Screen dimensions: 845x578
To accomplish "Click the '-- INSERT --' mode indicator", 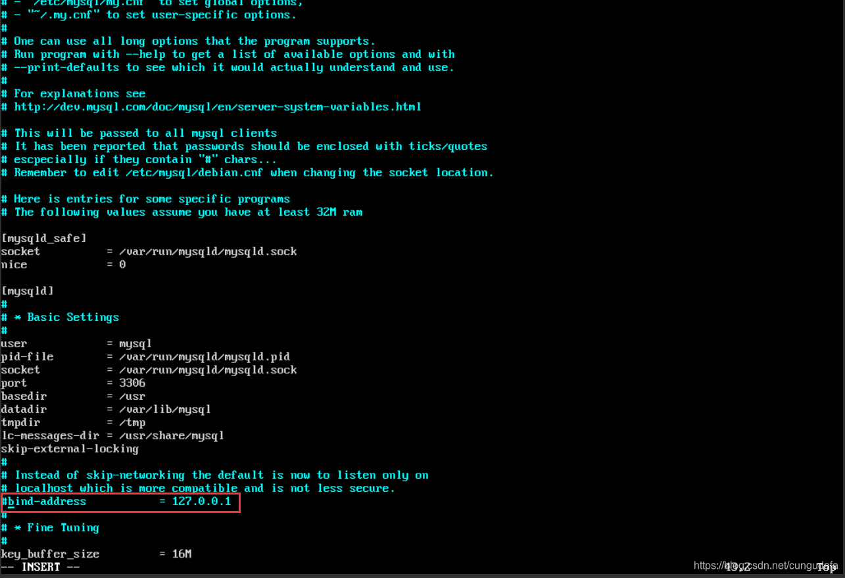I will (41, 567).
